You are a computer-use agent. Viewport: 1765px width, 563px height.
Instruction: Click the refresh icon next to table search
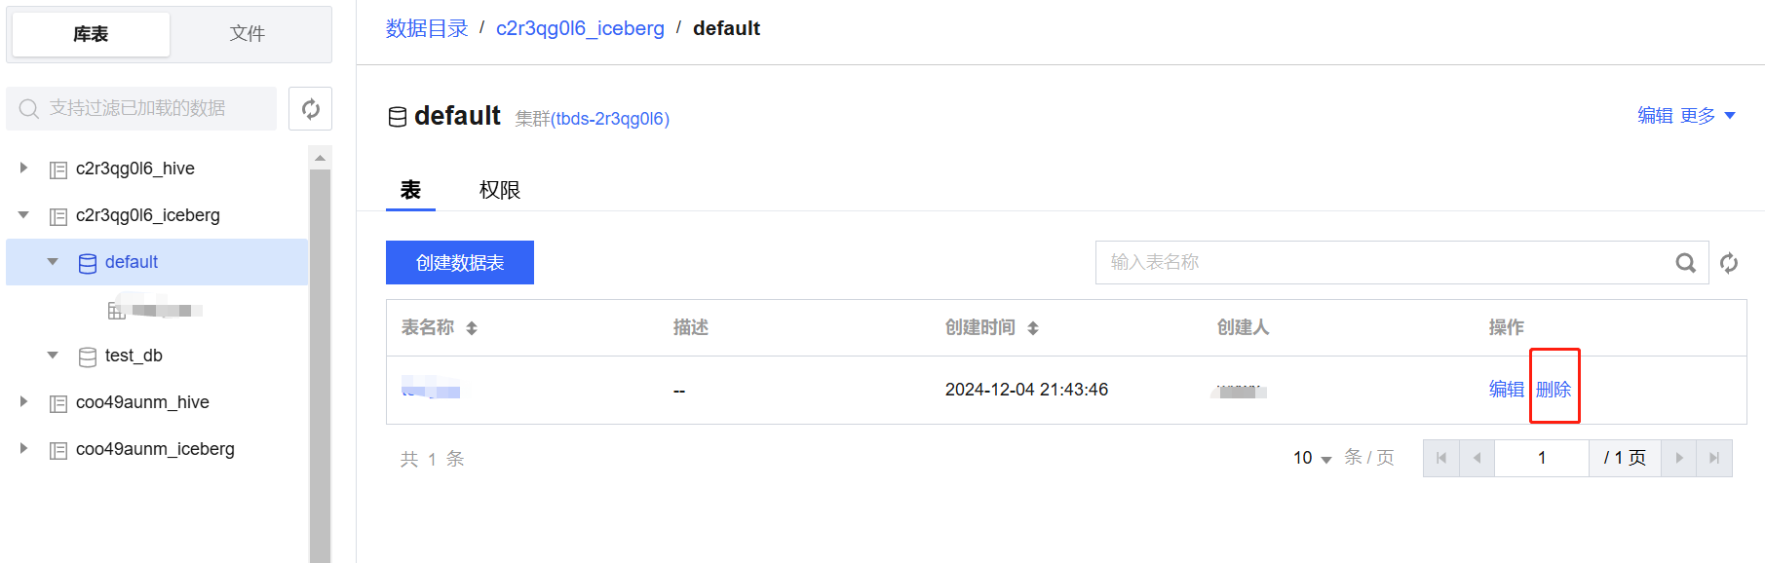point(1729,263)
